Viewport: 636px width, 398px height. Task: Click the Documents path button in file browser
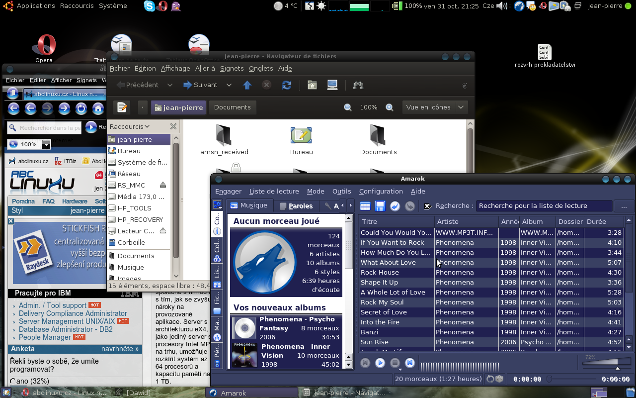click(x=232, y=107)
